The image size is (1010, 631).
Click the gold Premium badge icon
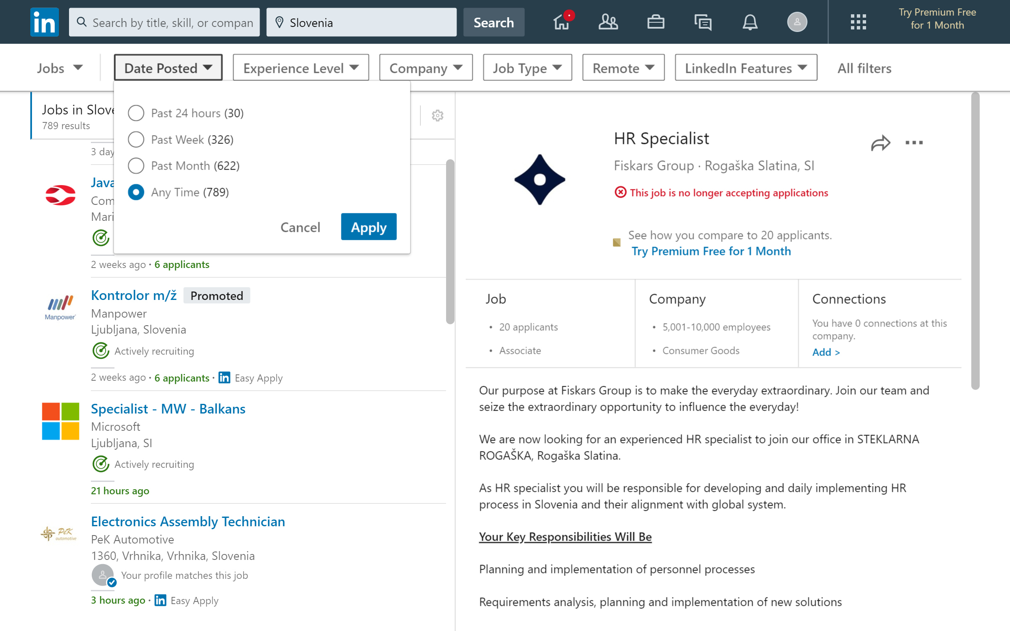(x=617, y=242)
